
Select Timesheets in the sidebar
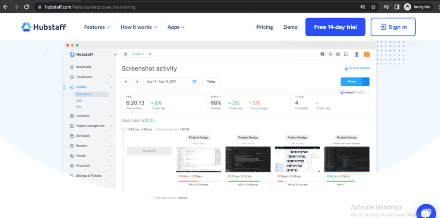pyautogui.click(x=84, y=77)
